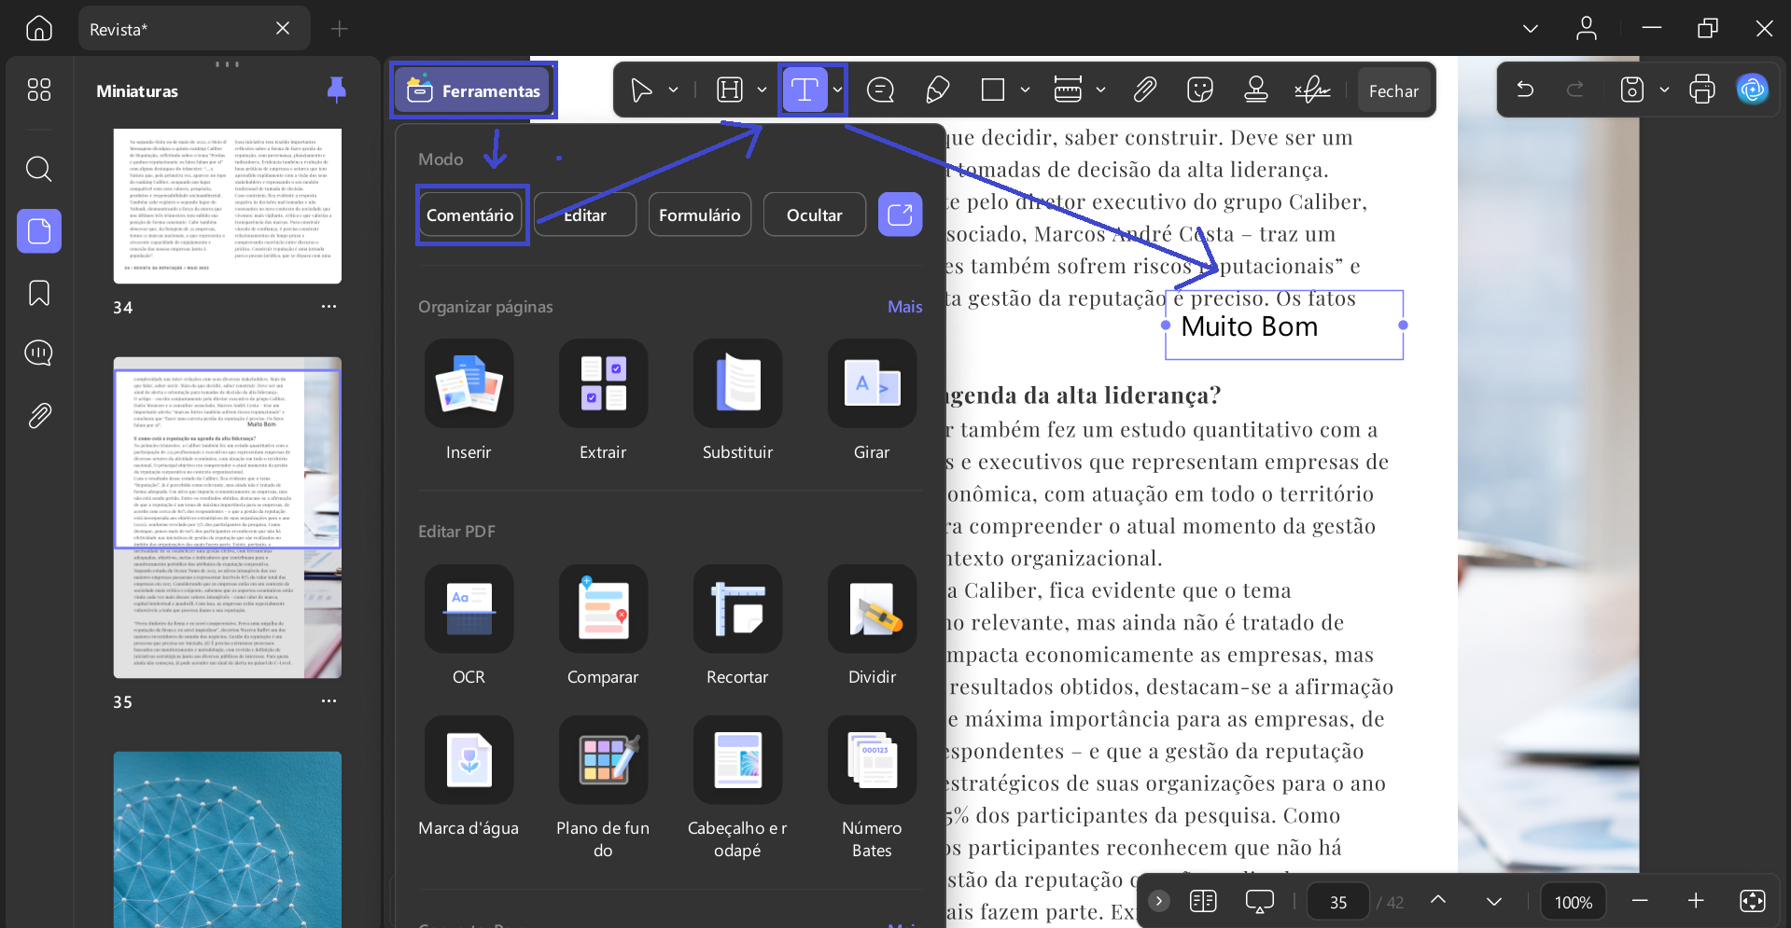Open the signature tool
This screenshot has width=1791, height=928.
pyautogui.click(x=1312, y=90)
